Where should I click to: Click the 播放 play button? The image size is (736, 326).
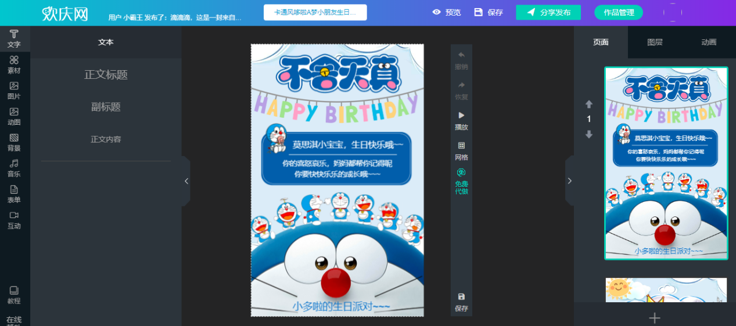click(x=461, y=121)
